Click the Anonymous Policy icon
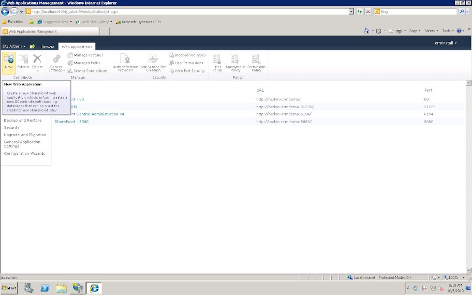The height and width of the screenshot is (295, 472). tap(235, 63)
